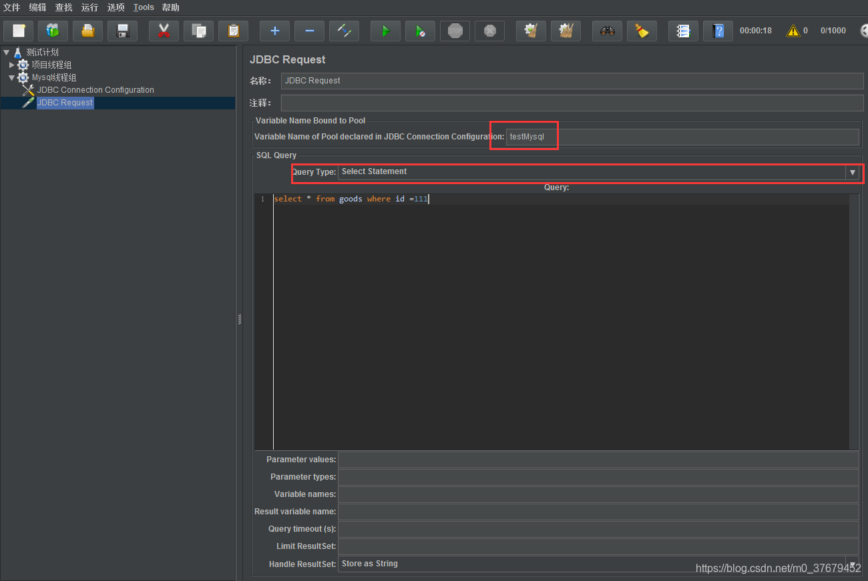The width and height of the screenshot is (868, 581).
Task: Select JDBC Request in the tree
Action: tap(65, 103)
